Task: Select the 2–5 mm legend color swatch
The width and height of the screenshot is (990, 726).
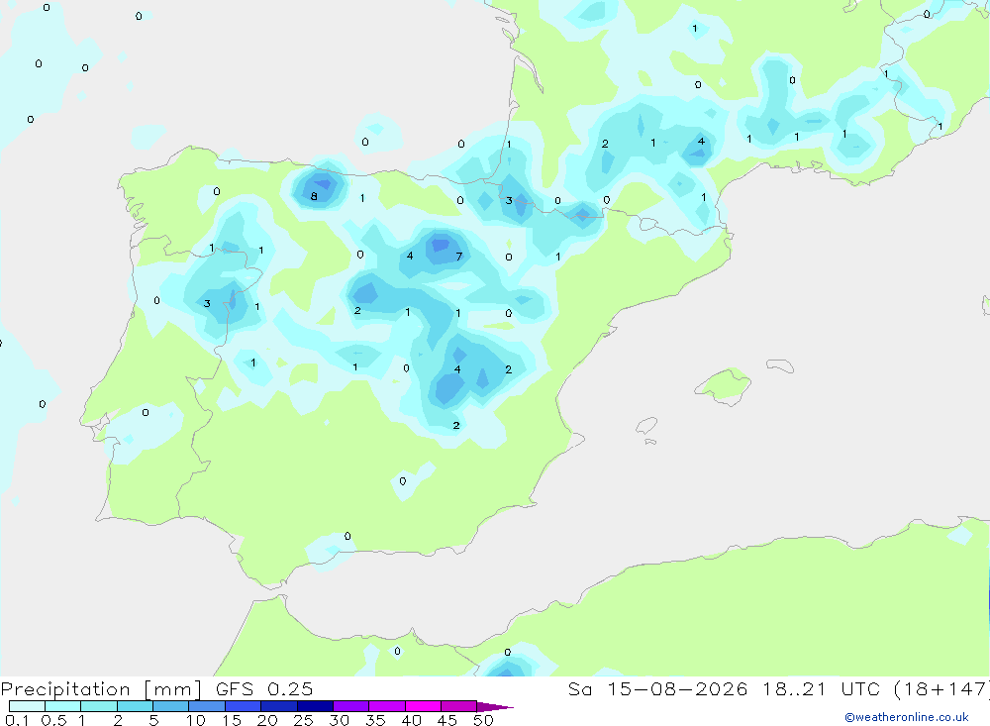Action: (135, 706)
